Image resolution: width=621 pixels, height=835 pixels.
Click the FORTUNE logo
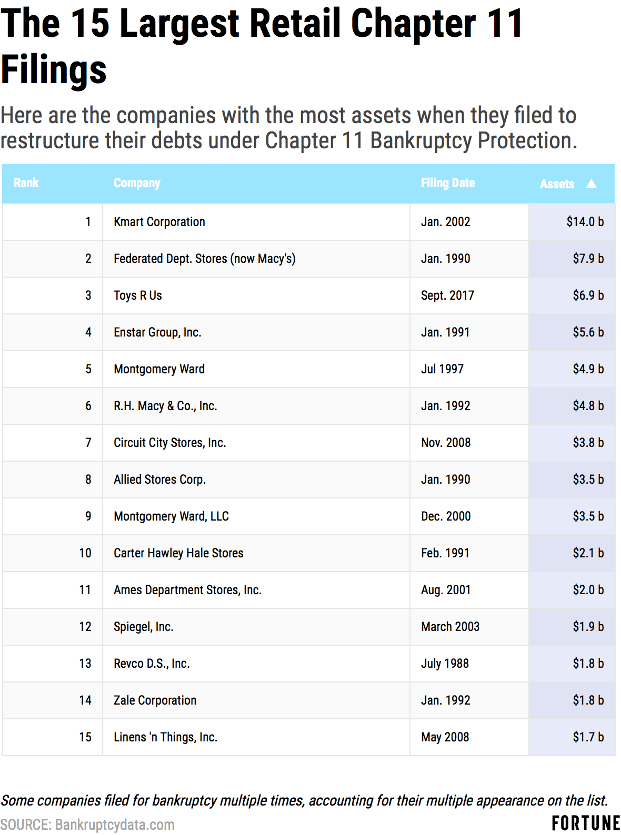(x=586, y=823)
